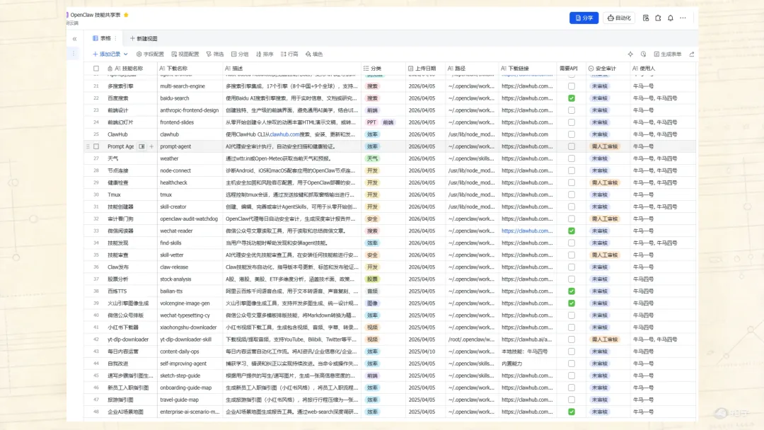Viewport: 764px width, 430px height.
Task: Collapse the sidebar with double-chevron icon
Action: pyautogui.click(x=74, y=39)
